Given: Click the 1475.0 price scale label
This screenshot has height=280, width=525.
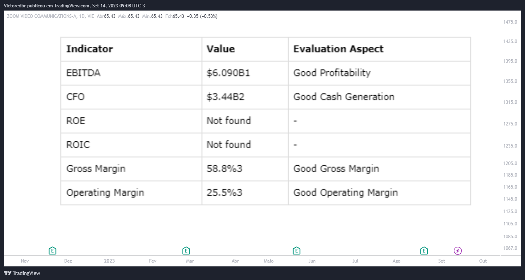Looking at the screenshot, I should [511, 22].
